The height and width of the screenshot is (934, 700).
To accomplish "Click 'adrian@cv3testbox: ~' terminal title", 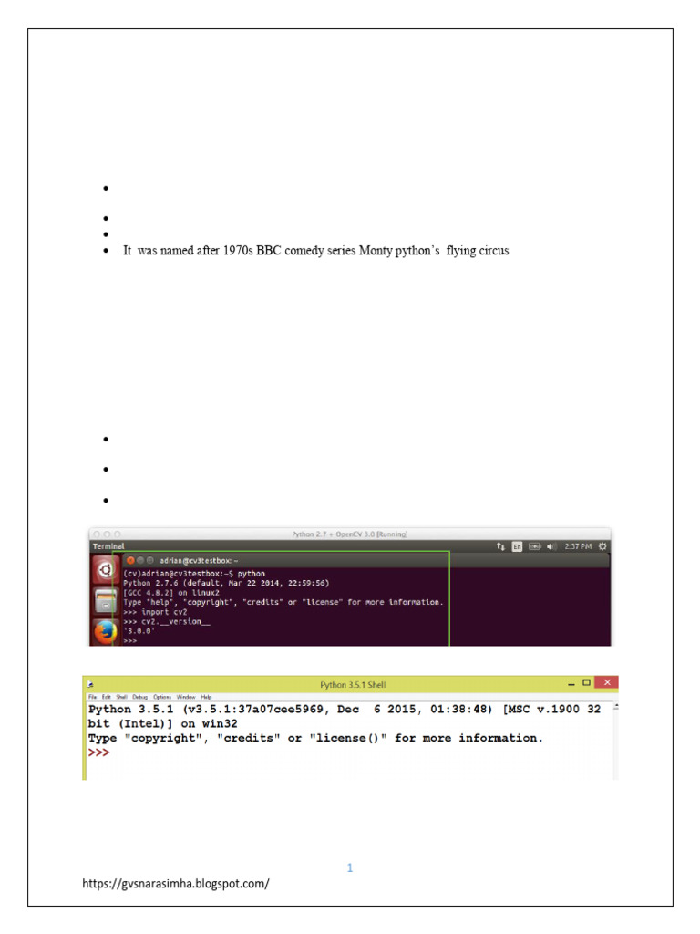I will click(x=199, y=561).
